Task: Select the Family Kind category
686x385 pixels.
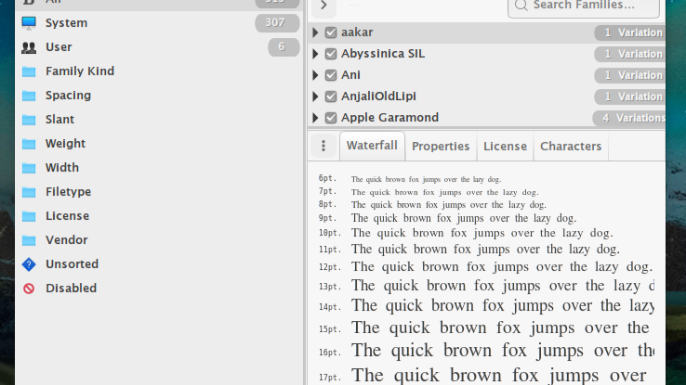Action: tap(80, 71)
